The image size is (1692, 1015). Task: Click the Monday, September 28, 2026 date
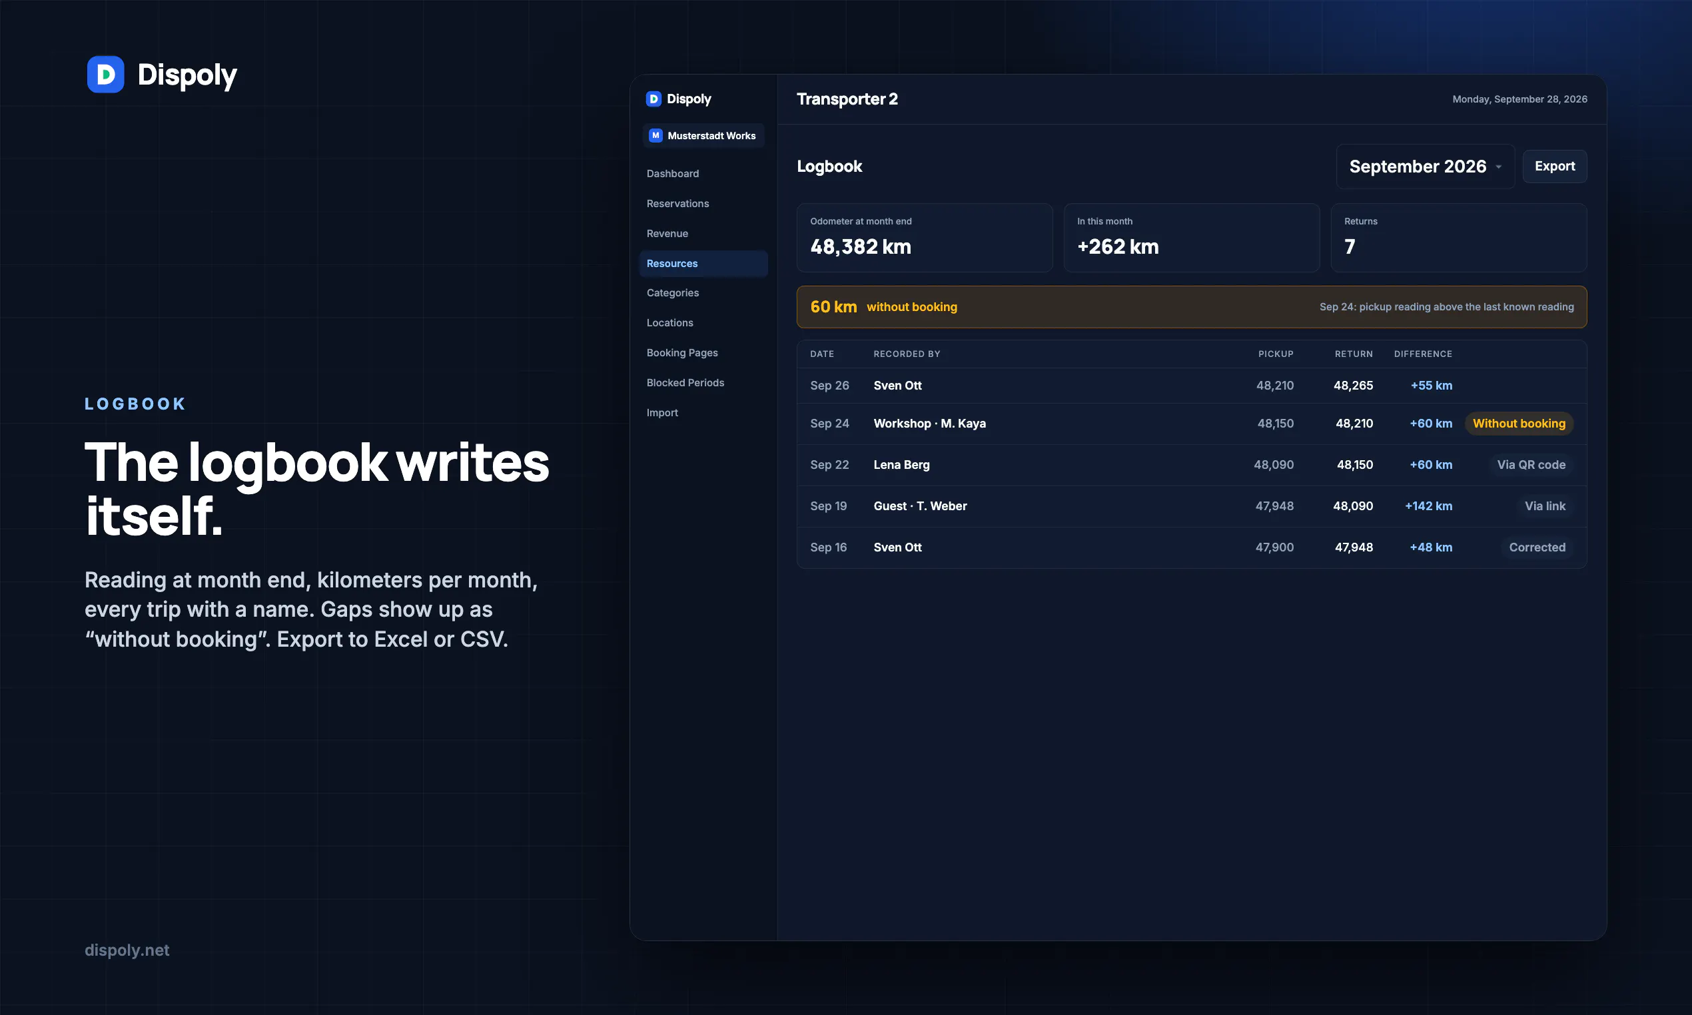coord(1519,99)
